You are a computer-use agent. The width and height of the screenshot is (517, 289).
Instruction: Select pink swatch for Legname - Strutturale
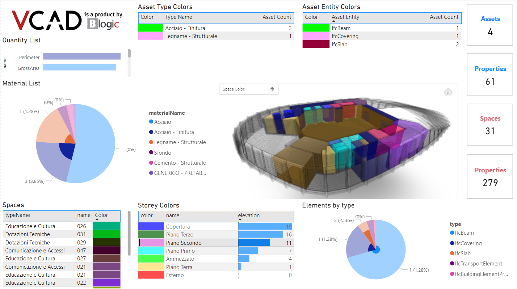[151, 36]
